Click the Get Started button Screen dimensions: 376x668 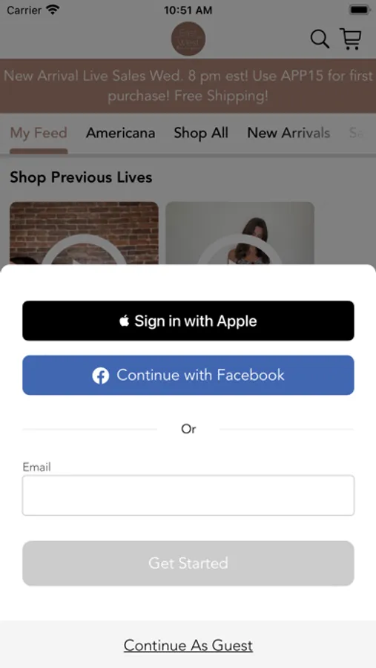pyautogui.click(x=188, y=563)
